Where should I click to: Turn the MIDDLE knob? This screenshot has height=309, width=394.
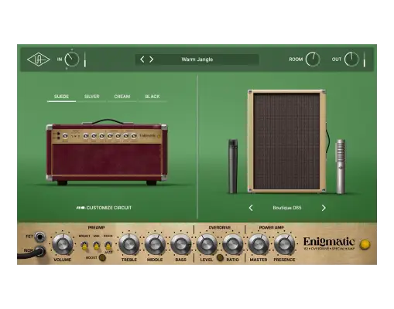155,244
